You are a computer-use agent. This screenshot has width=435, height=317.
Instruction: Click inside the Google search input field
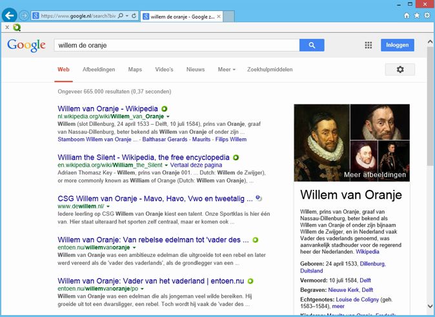[177, 45]
